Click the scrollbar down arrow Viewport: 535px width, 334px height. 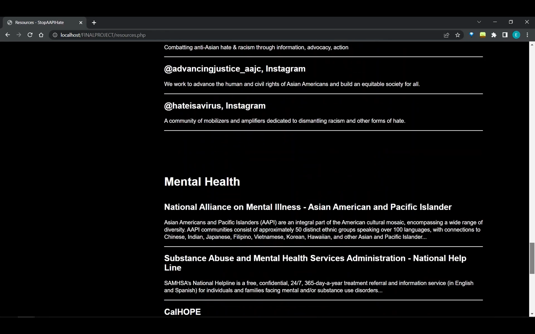tap(532, 314)
